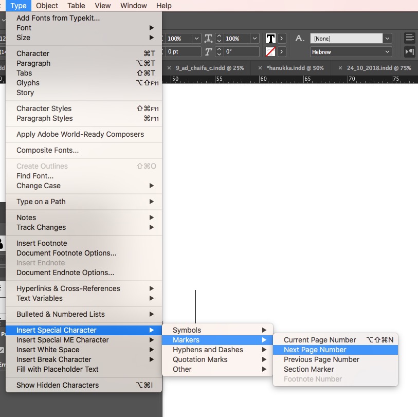Click the text stroke color swatch
The image size is (418, 417).
click(270, 51)
